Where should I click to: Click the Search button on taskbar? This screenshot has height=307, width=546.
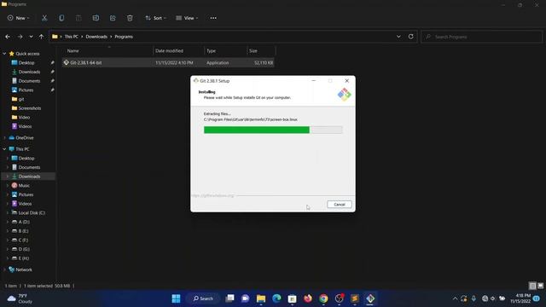[x=203, y=298]
